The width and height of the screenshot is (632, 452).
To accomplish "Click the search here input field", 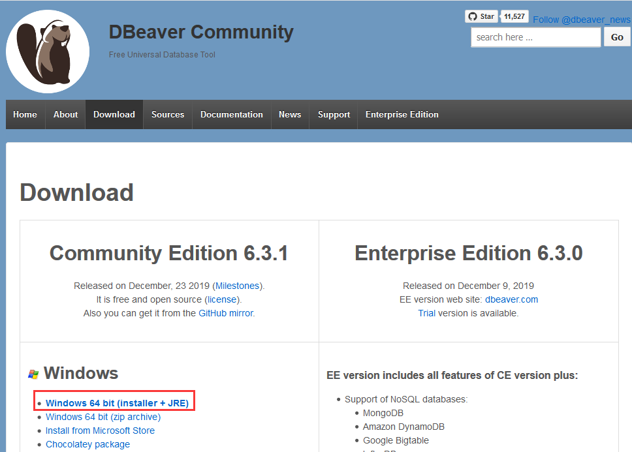I will pyautogui.click(x=535, y=37).
